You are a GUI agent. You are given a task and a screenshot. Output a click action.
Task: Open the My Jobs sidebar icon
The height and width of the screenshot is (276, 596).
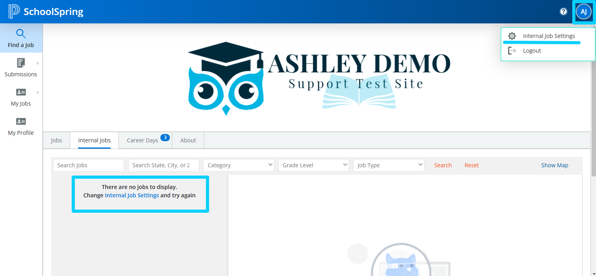(21, 92)
